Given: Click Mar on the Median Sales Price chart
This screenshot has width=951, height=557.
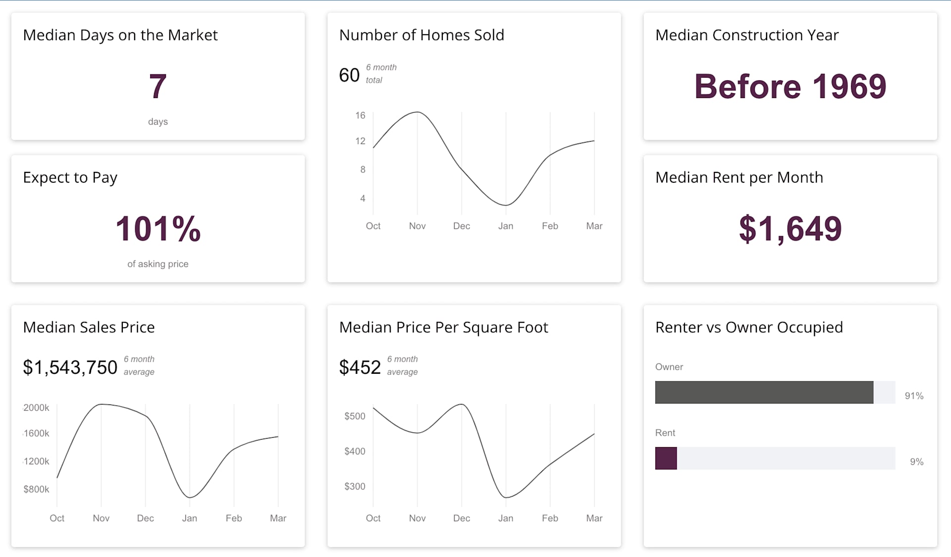Looking at the screenshot, I should (x=278, y=518).
